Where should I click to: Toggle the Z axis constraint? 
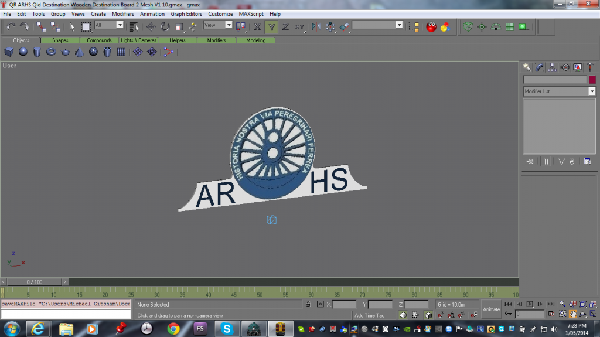(285, 27)
